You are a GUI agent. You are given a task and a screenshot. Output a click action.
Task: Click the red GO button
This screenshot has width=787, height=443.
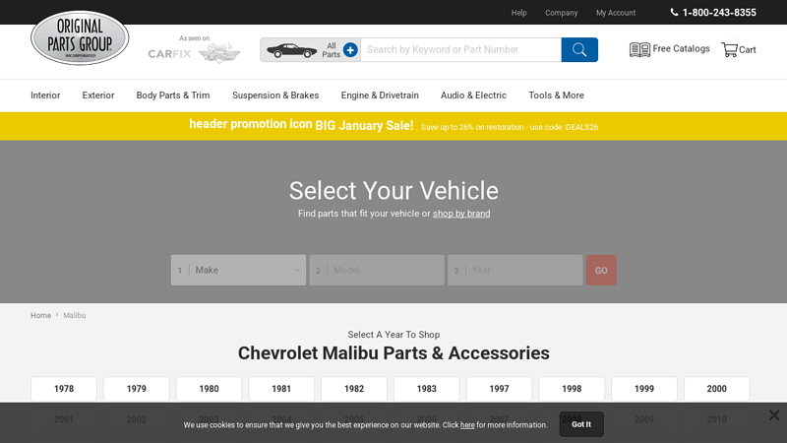pyautogui.click(x=601, y=270)
